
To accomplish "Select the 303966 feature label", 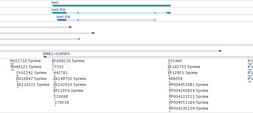I will pyautogui.click(x=175, y=61).
